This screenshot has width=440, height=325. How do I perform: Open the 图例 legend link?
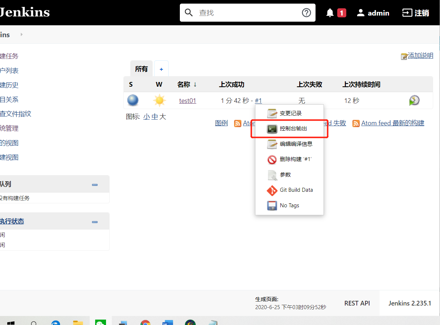click(221, 123)
